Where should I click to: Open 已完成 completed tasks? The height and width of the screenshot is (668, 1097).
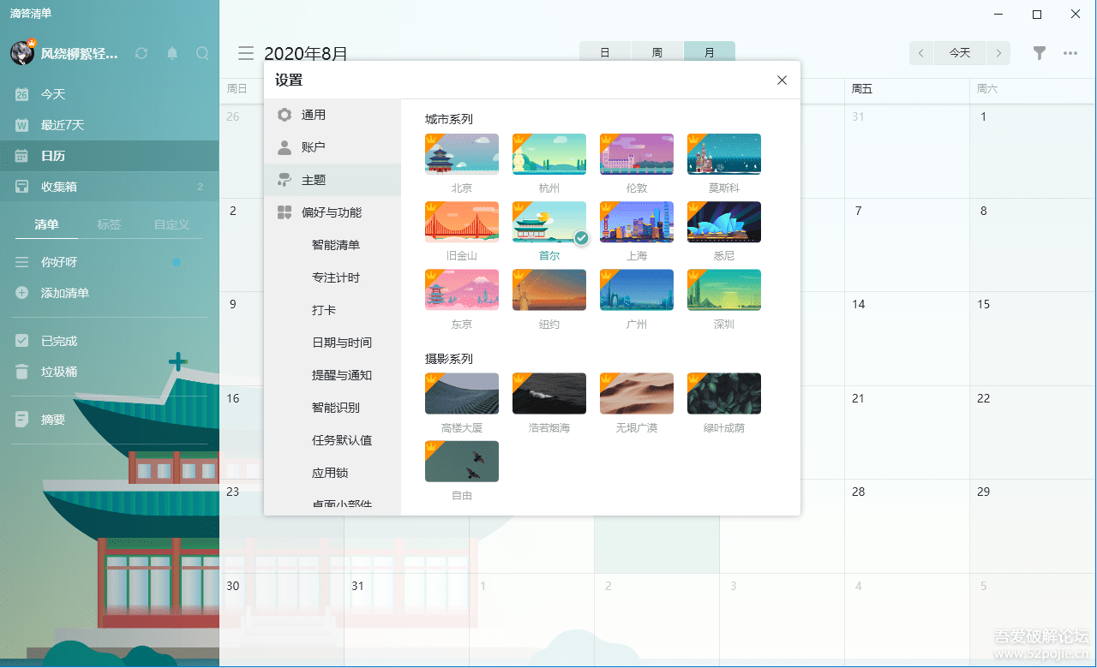tap(109, 341)
